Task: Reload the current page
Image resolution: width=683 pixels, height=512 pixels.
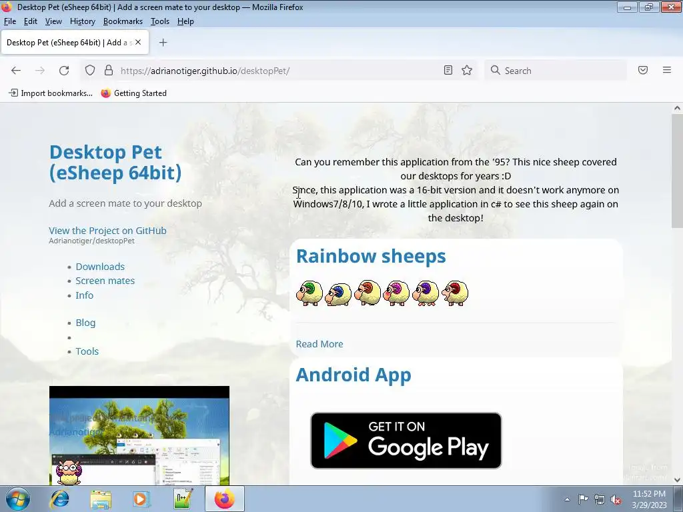Action: (64, 71)
